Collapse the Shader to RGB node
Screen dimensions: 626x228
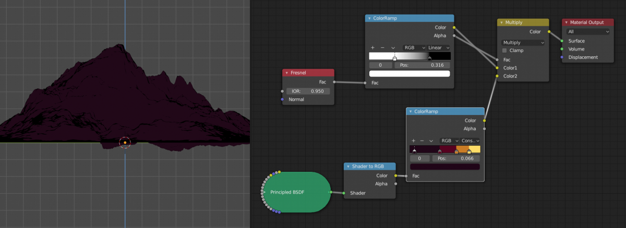tap(348, 167)
